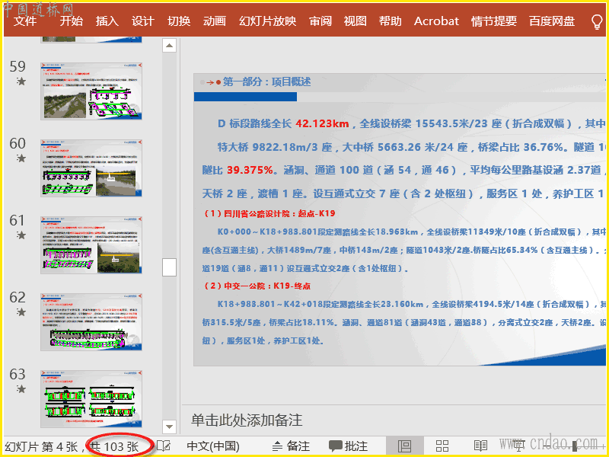
Task: Click the animation star under slide 62
Action: pos(21,312)
